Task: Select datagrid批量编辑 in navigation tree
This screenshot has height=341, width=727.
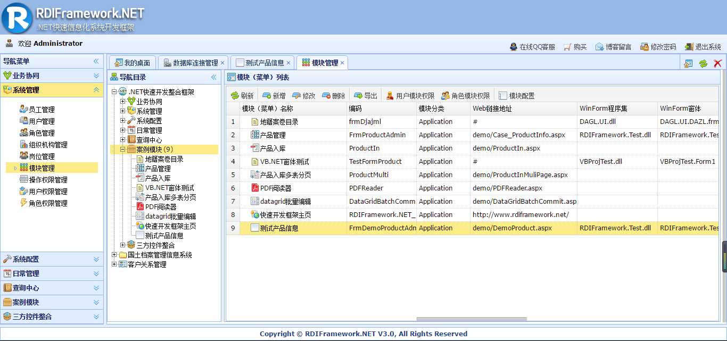Action: click(170, 217)
